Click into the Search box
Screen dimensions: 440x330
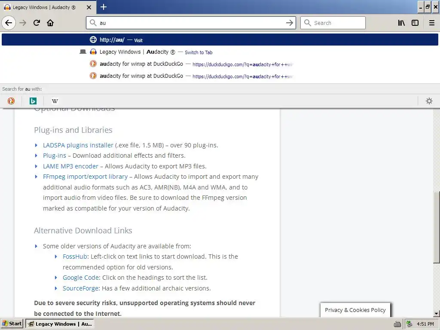(x=333, y=23)
